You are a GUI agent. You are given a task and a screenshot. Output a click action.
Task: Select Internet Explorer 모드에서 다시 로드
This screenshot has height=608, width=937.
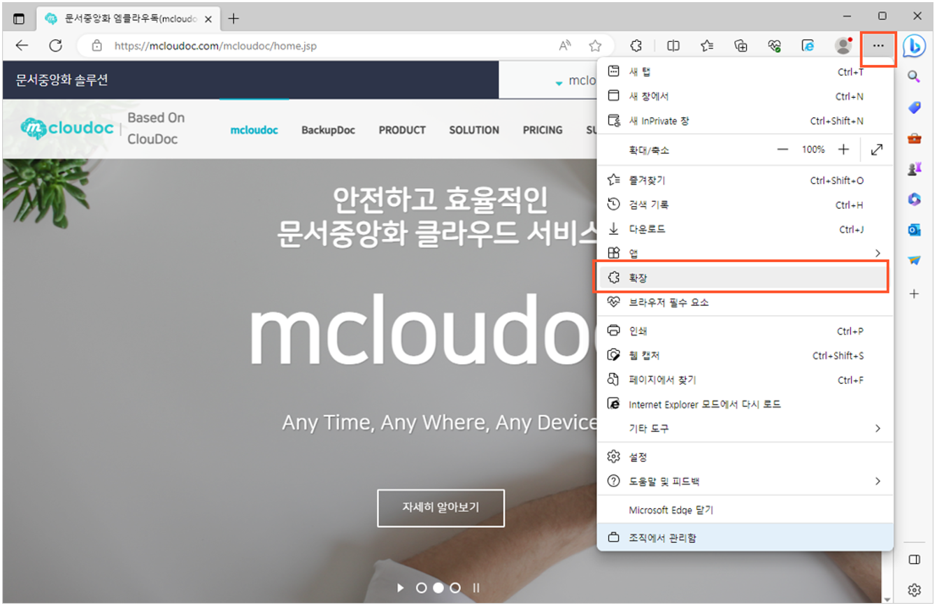[745, 404]
